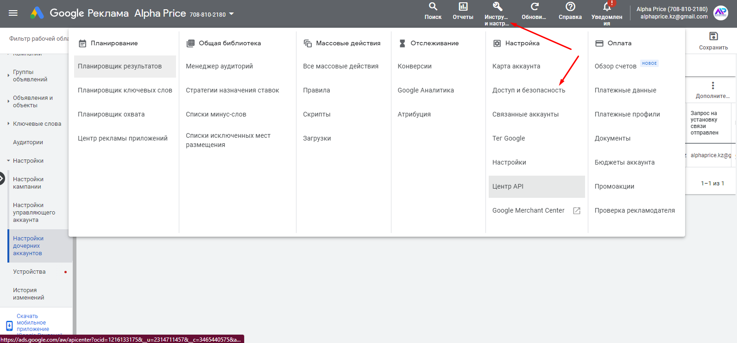
Task: Click the Refresh (Обновить) icon
Action: 534,6
